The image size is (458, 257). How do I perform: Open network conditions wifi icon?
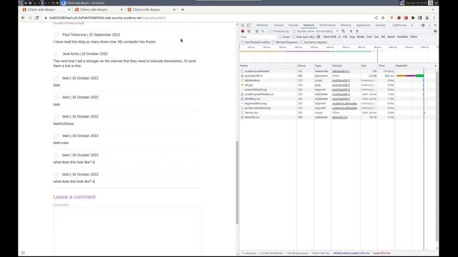click(x=343, y=31)
